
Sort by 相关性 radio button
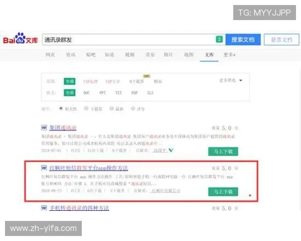click(61, 108)
